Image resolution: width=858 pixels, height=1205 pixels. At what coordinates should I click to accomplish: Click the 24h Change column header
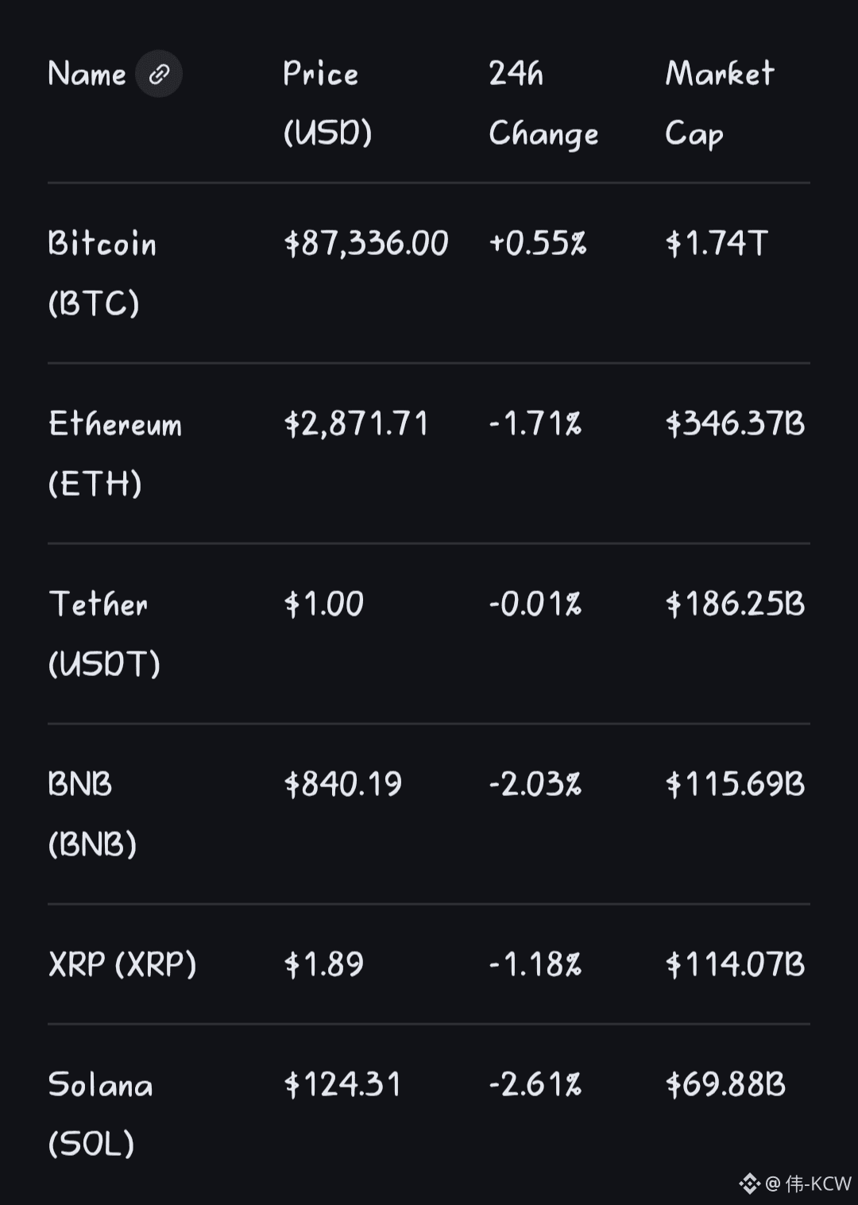pos(543,103)
